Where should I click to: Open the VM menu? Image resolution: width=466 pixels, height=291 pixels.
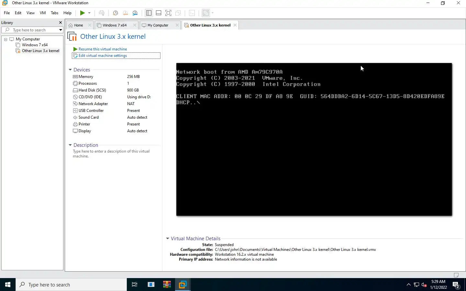point(43,13)
